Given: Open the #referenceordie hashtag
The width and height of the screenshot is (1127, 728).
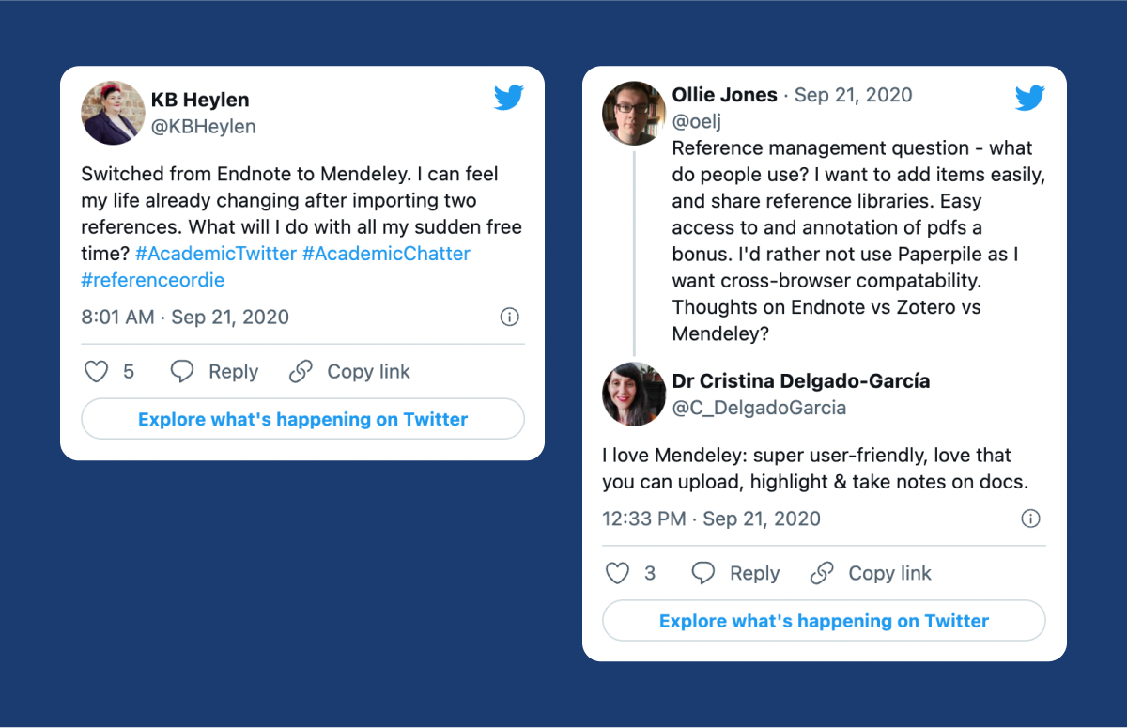Looking at the screenshot, I should (153, 280).
